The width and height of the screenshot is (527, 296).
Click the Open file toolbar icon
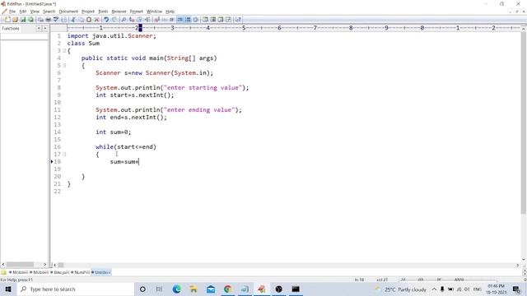[x=15, y=20]
